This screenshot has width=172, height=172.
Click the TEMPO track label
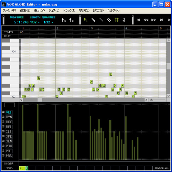8,32
